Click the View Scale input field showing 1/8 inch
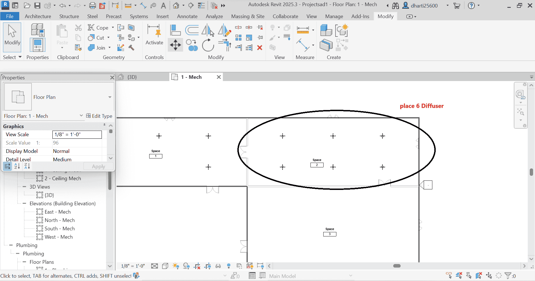The image size is (535, 281). pos(77,135)
